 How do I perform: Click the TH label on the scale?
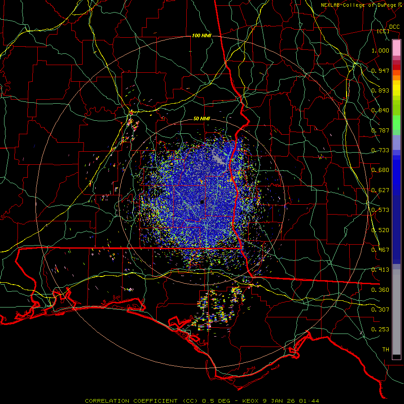[386, 350]
